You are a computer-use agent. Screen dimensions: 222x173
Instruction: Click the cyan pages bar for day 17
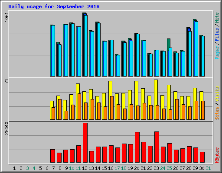[118, 66]
